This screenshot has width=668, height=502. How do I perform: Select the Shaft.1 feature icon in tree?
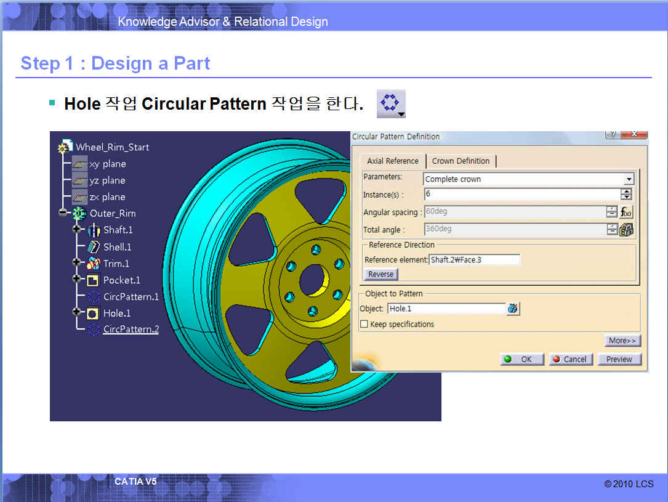pyautogui.click(x=94, y=230)
